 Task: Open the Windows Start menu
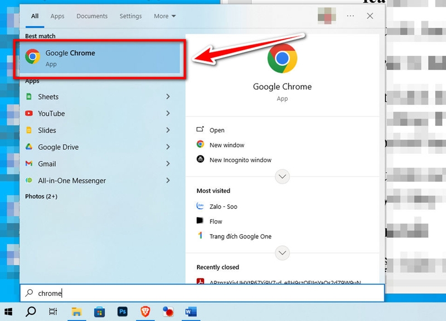click(8, 312)
